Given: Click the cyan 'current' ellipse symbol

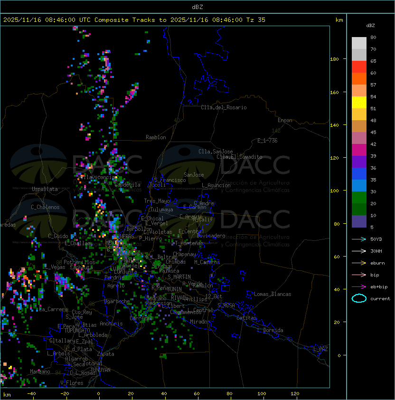Looking at the screenshot, I should click(359, 298).
